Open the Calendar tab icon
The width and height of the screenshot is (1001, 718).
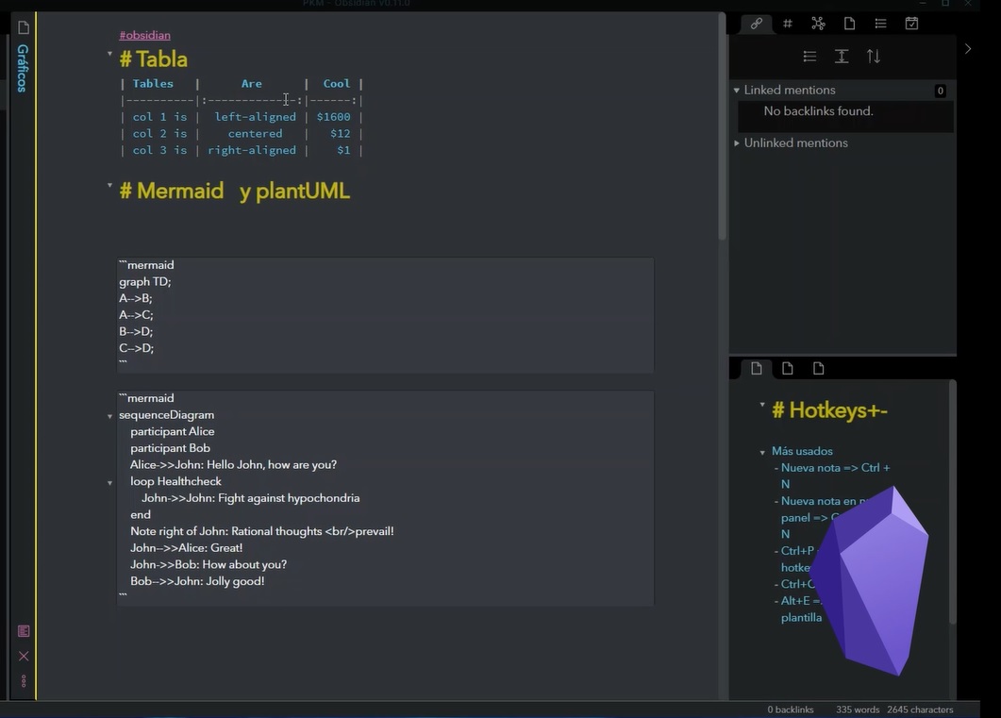pos(911,24)
